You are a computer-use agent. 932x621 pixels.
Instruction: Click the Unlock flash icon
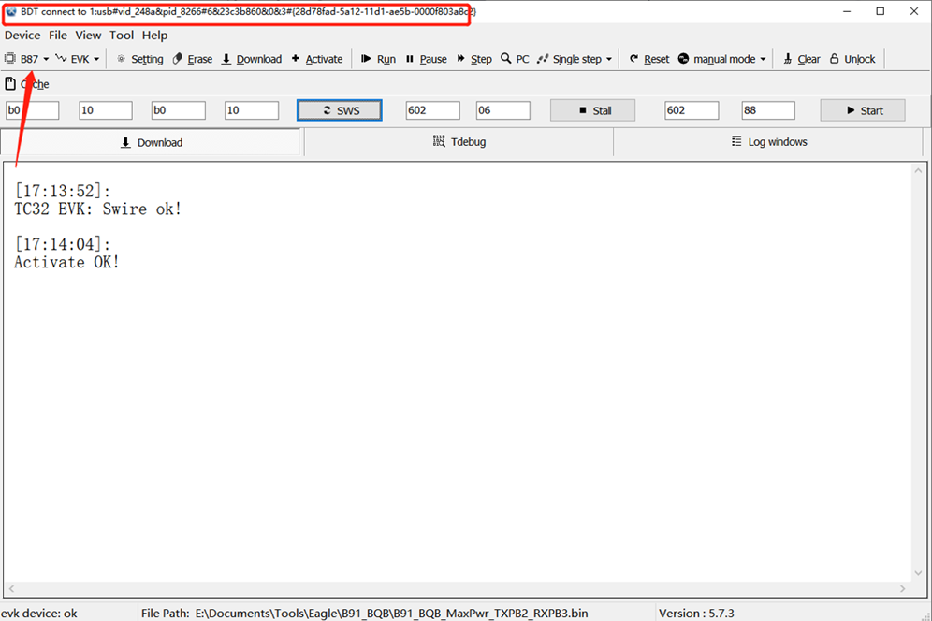pos(852,59)
